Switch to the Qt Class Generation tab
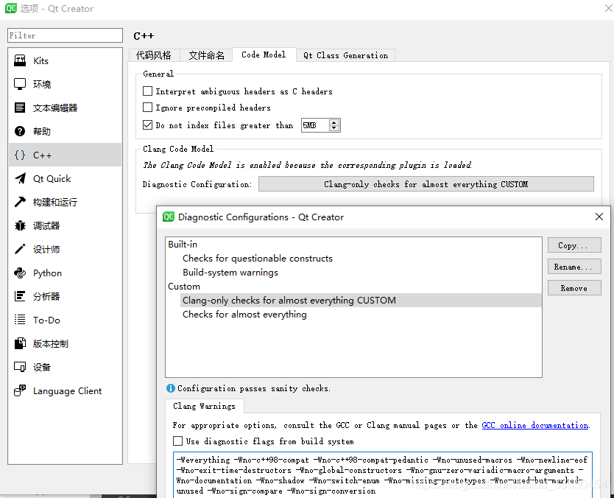This screenshot has width=614, height=498. (x=346, y=55)
